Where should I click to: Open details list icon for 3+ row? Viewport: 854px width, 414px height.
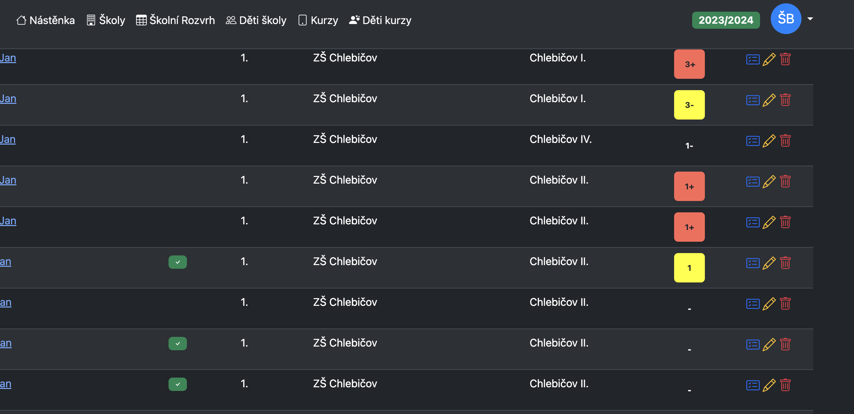point(753,59)
